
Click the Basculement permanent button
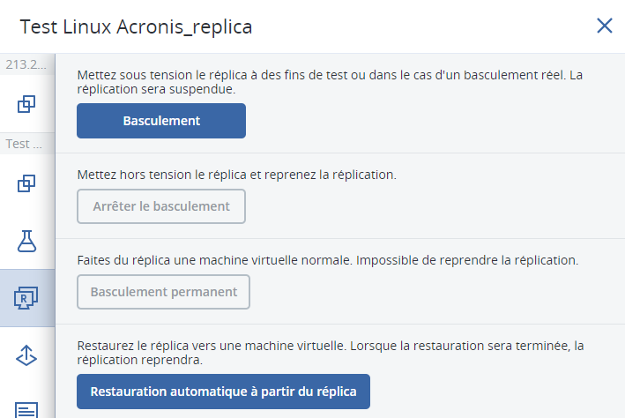pyautogui.click(x=163, y=292)
